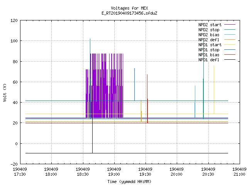Click the x-axis tick label 20:30
The width and height of the screenshot is (247, 185).
pyautogui.click(x=208, y=174)
